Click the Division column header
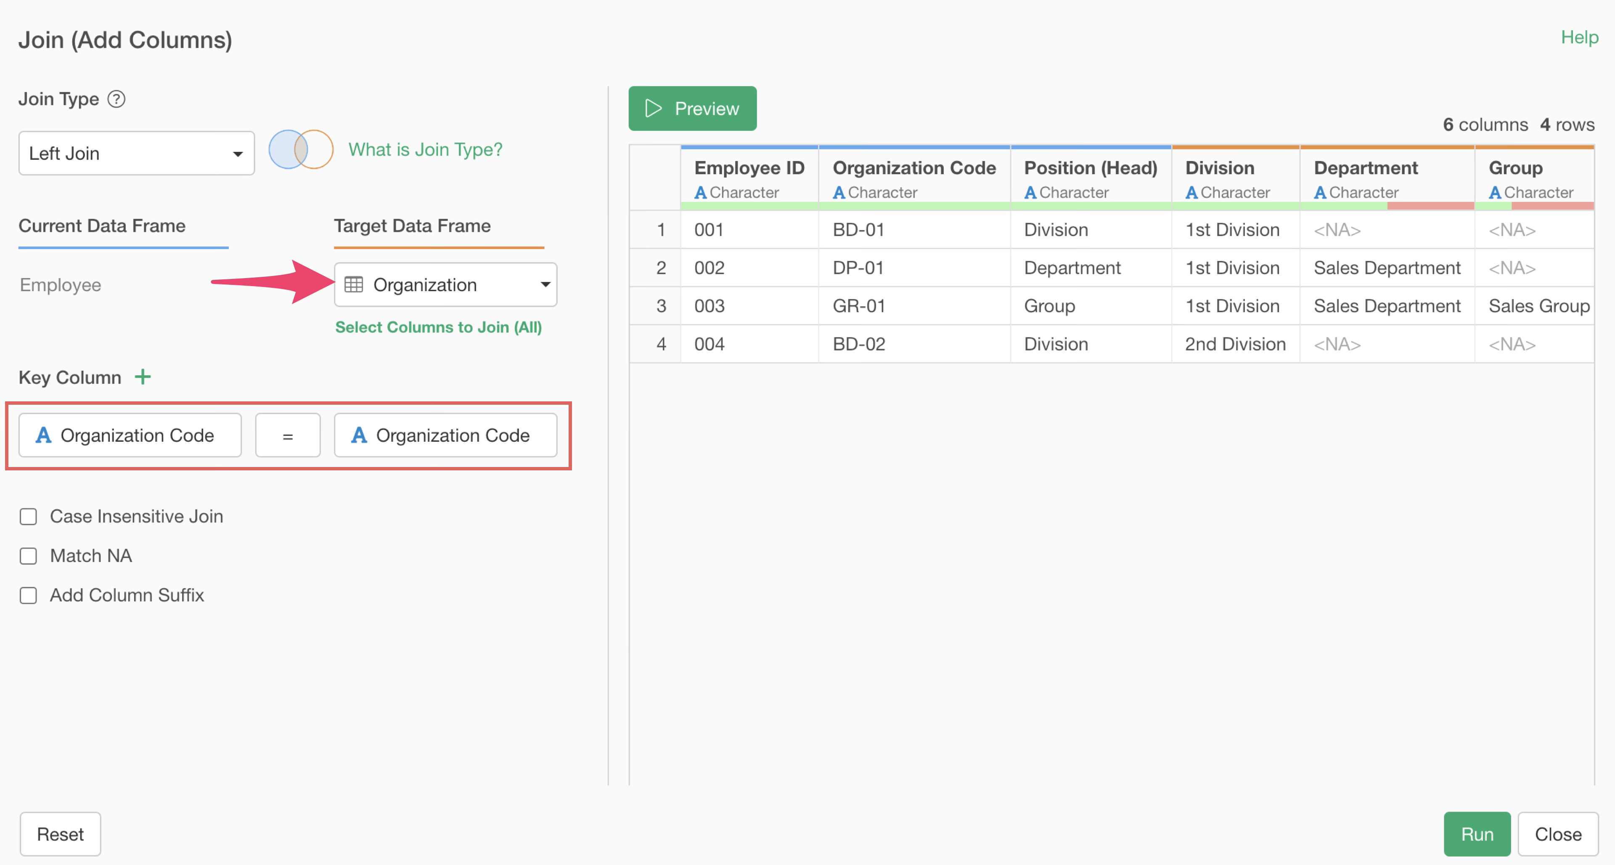The width and height of the screenshot is (1615, 865). pos(1236,179)
